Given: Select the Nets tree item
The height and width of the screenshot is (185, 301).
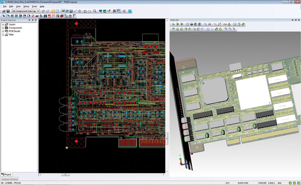Looking at the screenshot, I should click(12, 35).
